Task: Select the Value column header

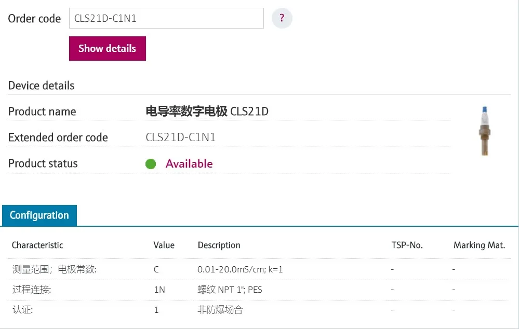Action: point(164,245)
